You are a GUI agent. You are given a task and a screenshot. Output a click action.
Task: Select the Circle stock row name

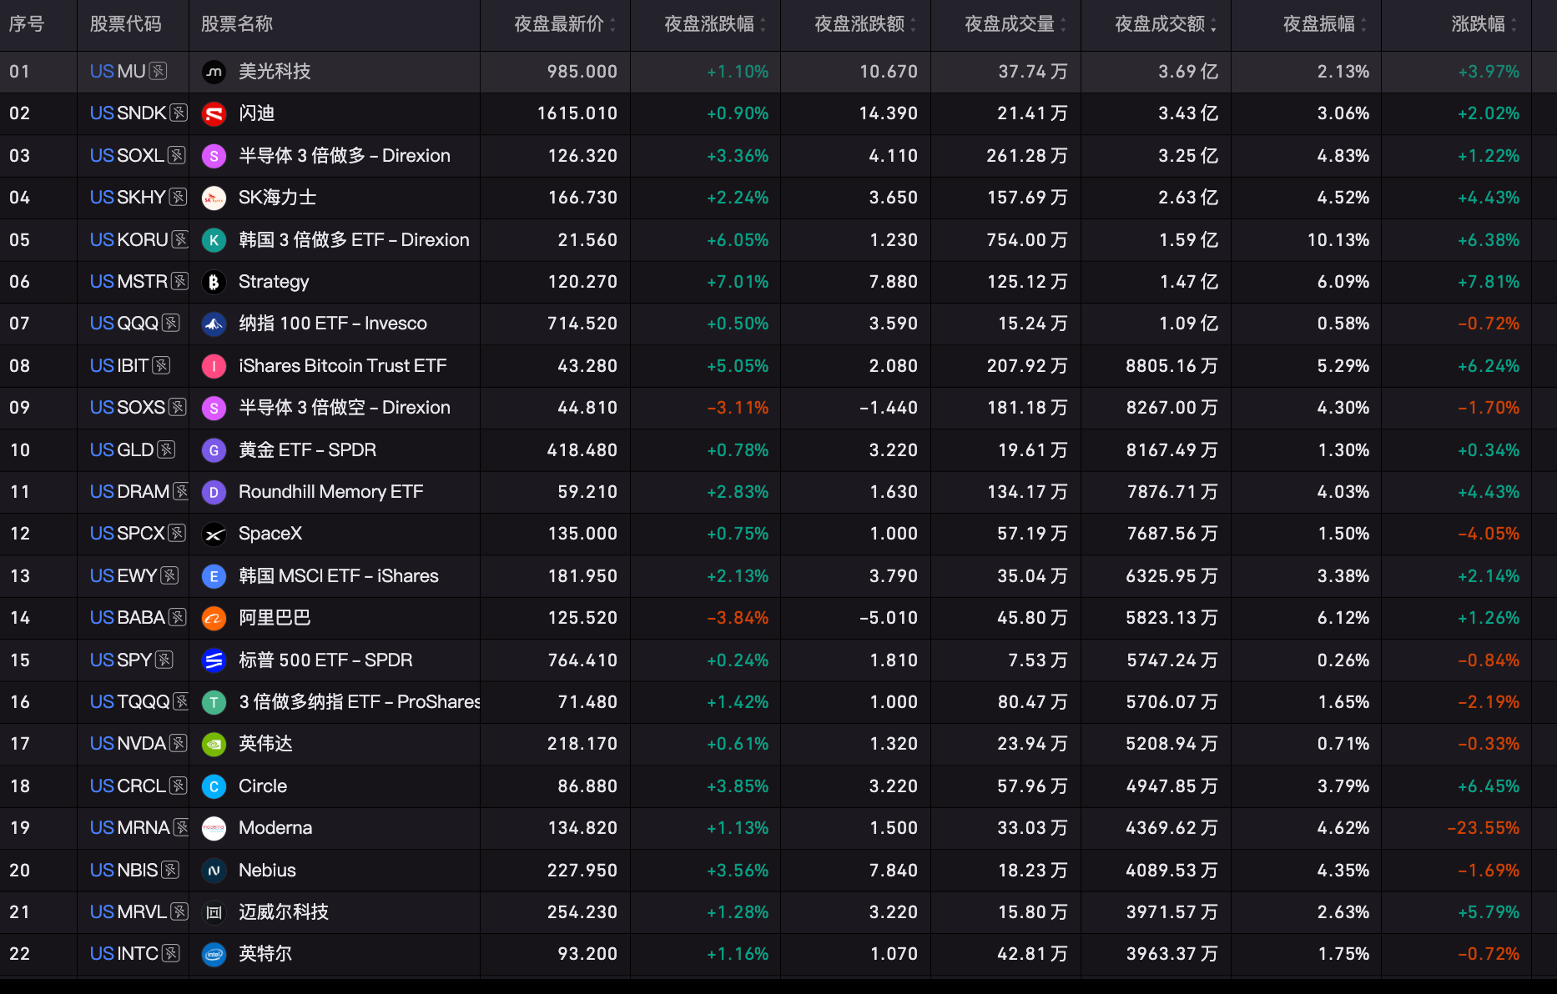[263, 786]
